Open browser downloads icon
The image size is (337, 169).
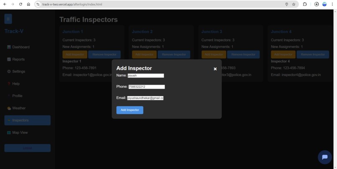pos(317,4)
